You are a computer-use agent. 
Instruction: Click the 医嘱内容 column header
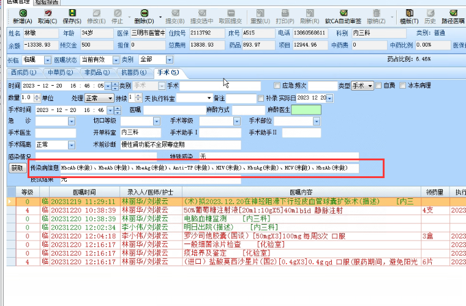point(302,192)
